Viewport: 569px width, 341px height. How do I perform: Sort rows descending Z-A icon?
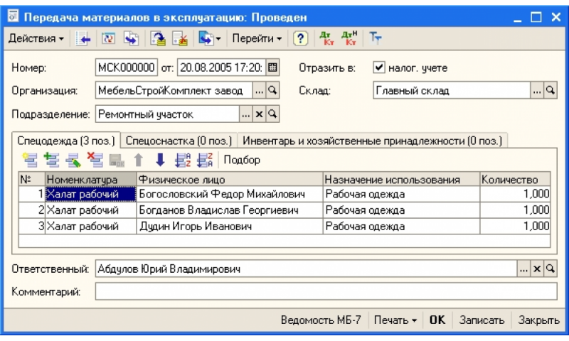(x=205, y=161)
